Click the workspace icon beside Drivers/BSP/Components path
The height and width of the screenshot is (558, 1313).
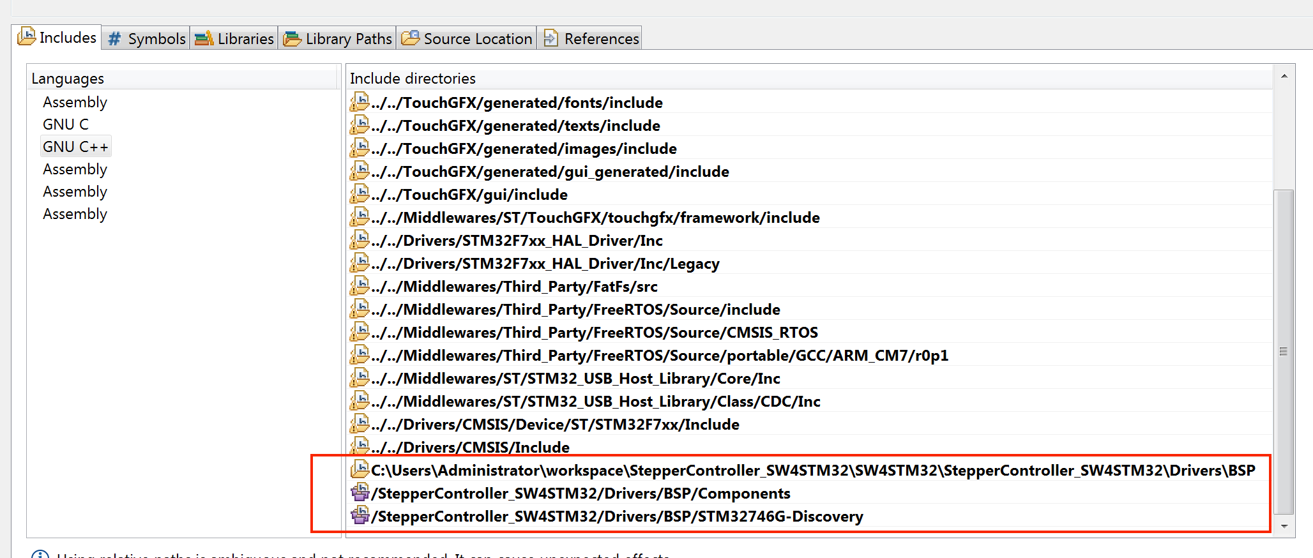tap(360, 493)
